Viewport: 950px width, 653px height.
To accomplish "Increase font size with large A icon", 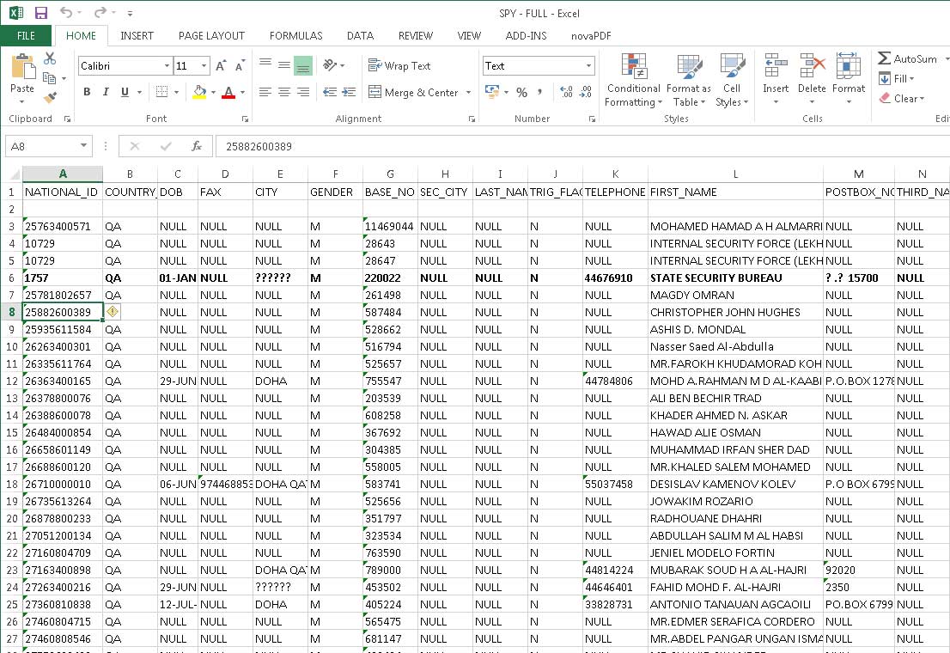I will click(221, 65).
